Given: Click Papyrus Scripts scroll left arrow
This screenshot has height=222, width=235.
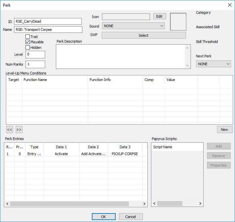Looking at the screenshot, I should click(x=154, y=204).
